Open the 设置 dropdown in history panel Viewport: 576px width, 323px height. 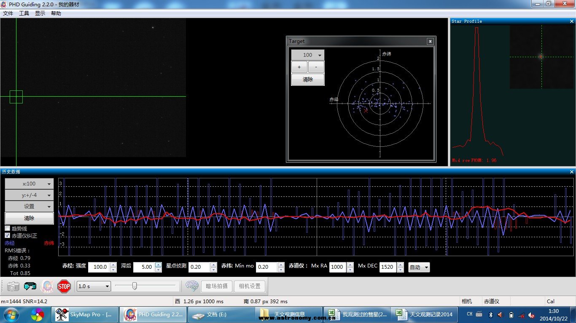(30, 207)
